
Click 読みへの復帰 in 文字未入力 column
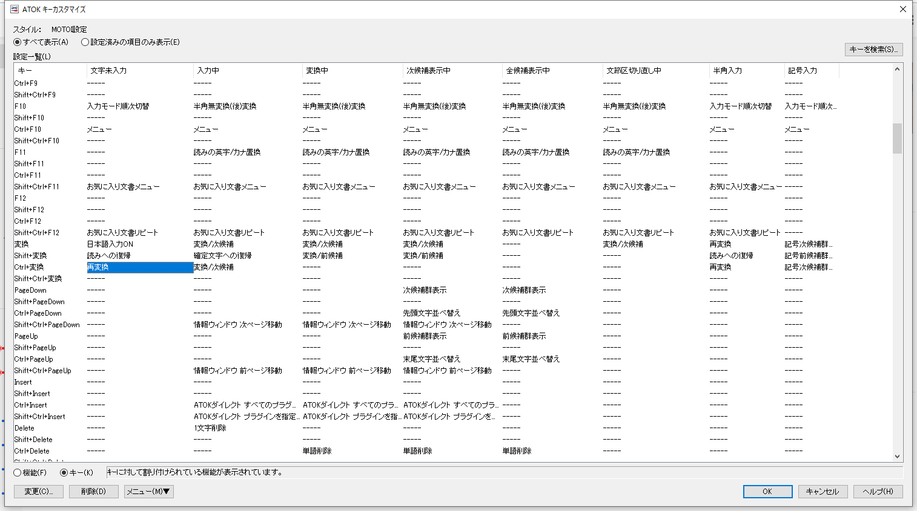[x=109, y=256]
